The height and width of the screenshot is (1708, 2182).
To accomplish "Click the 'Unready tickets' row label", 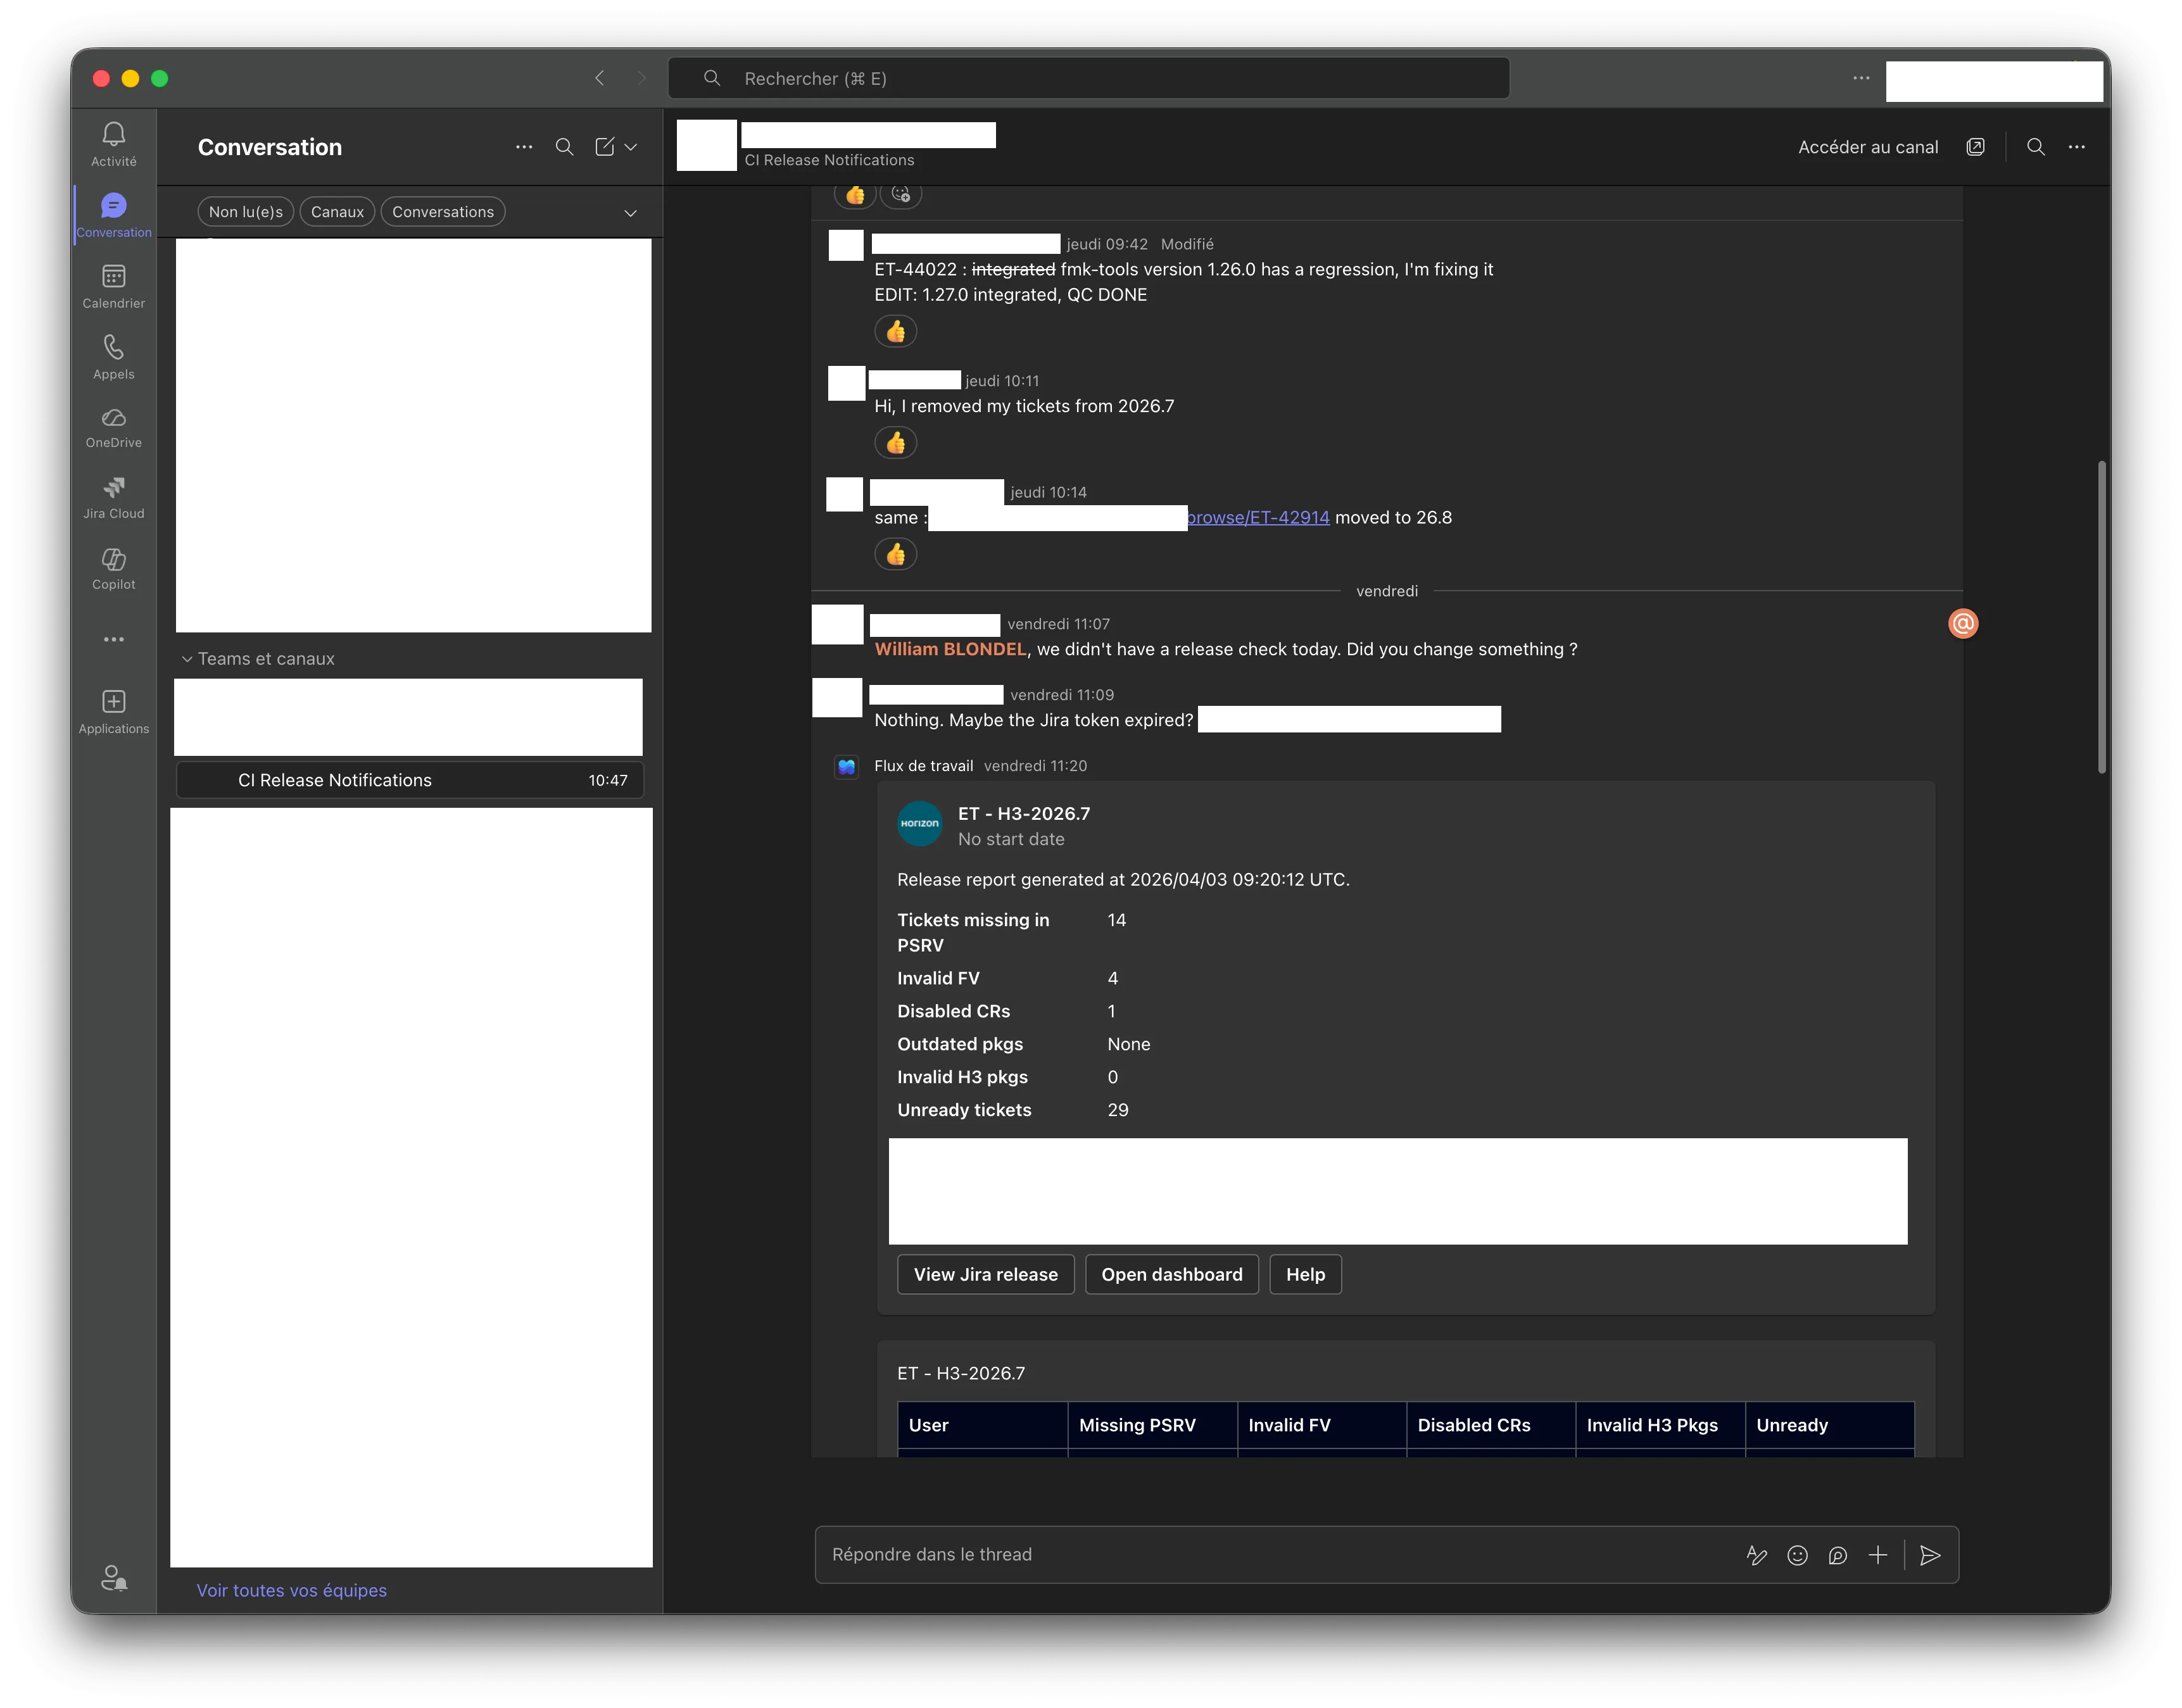I will (964, 1110).
